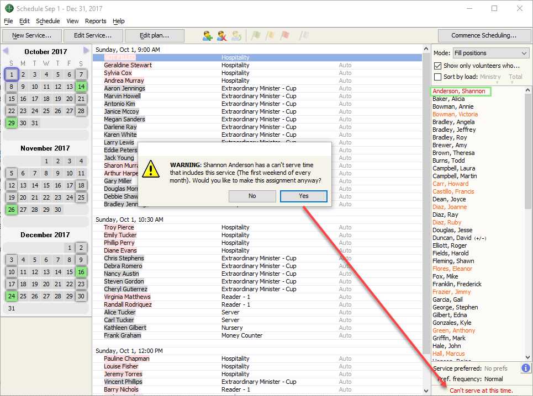The width and height of the screenshot is (533, 396).
Task: Click the remove volunteer icon with red X
Action: click(222, 36)
